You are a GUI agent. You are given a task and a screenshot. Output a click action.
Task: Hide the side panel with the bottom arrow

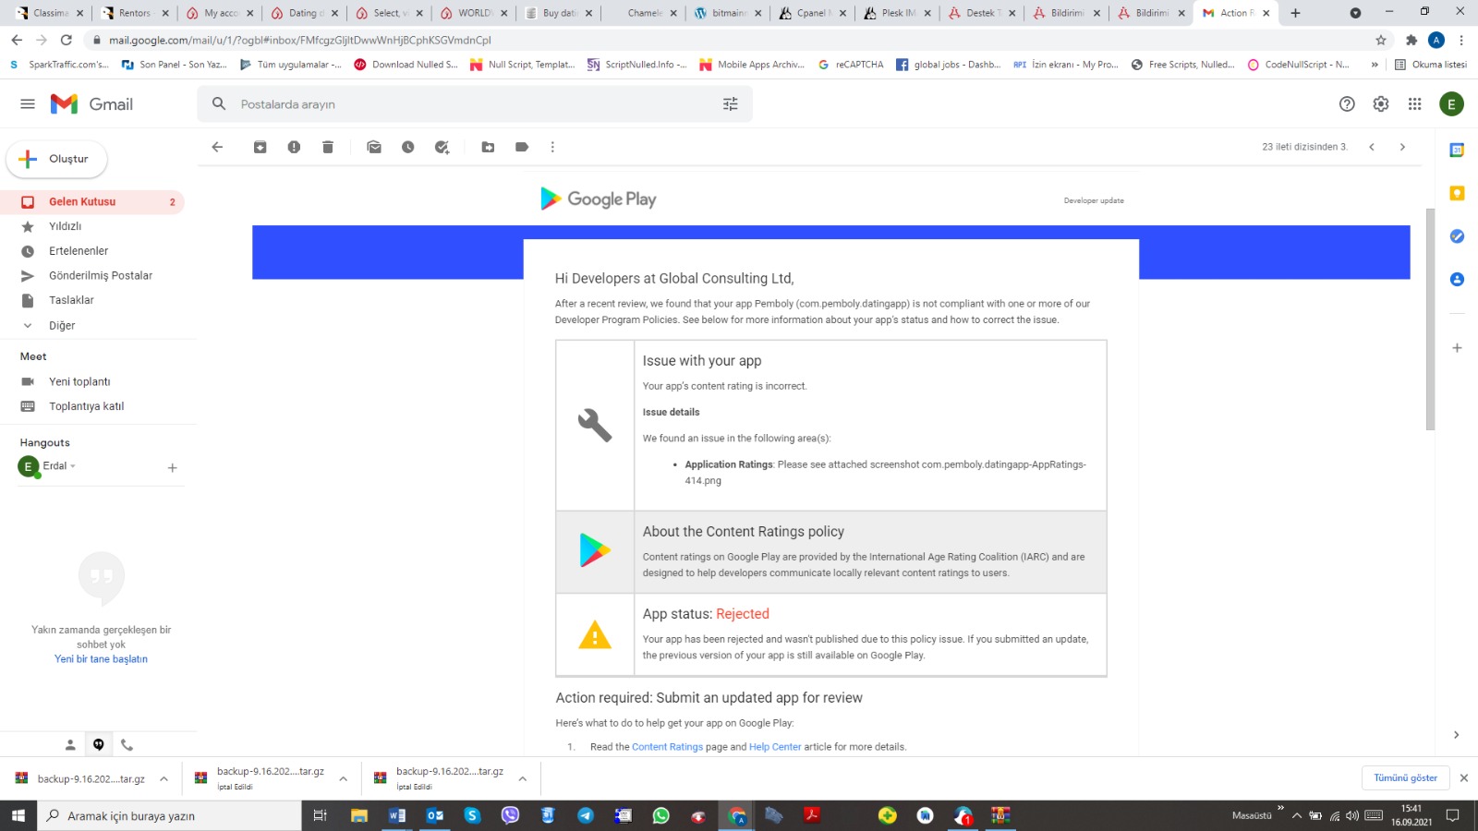pos(1457,735)
